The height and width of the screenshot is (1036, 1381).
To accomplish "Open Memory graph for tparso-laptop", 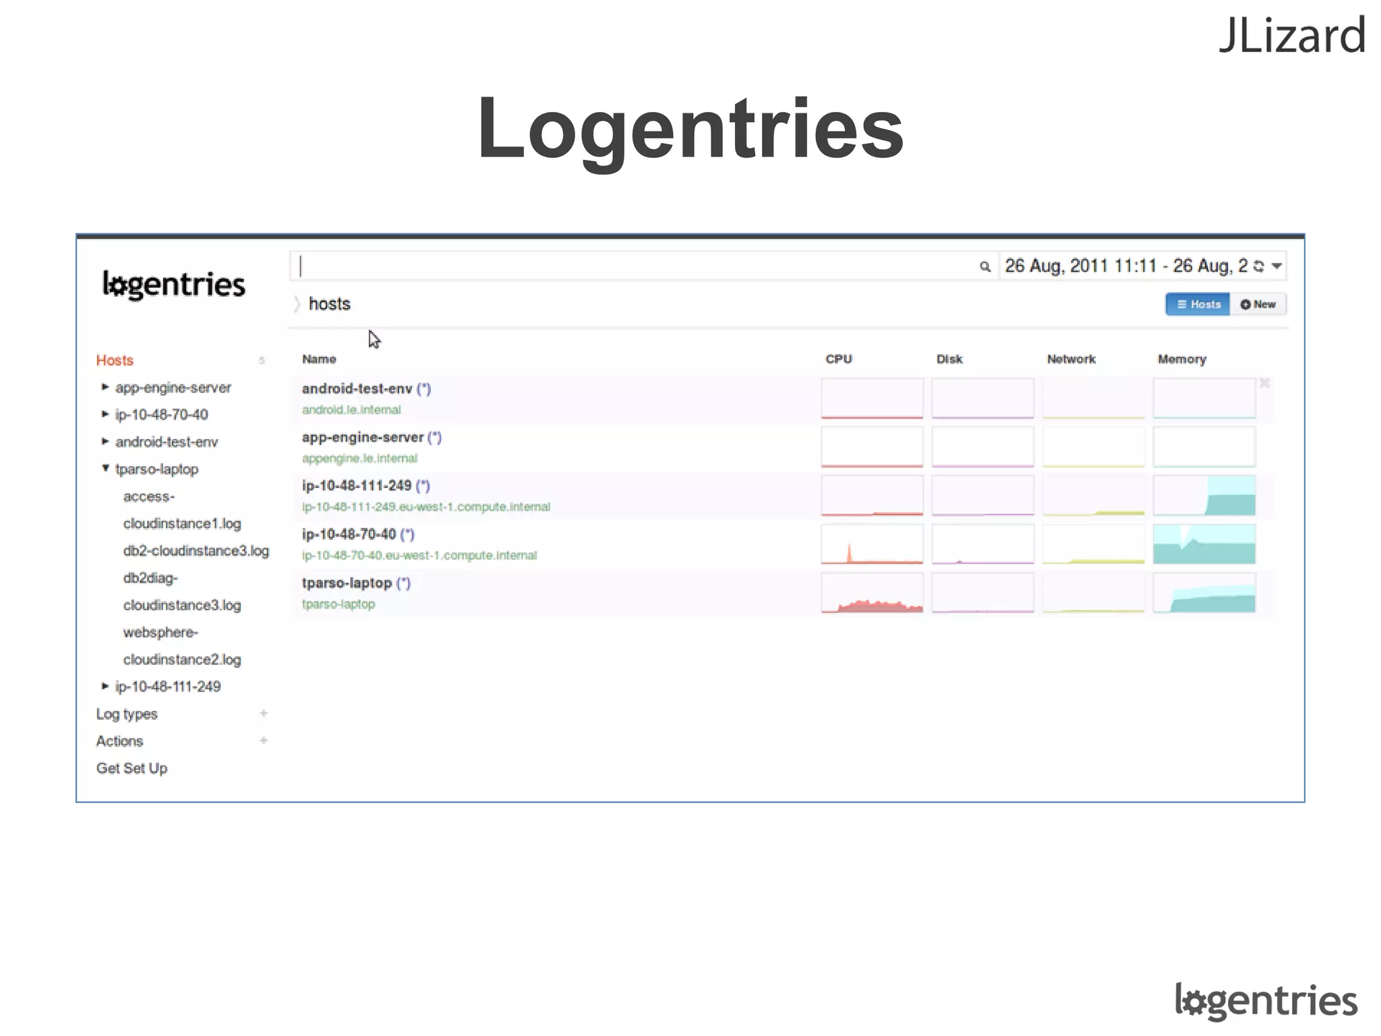I will tap(1204, 593).
